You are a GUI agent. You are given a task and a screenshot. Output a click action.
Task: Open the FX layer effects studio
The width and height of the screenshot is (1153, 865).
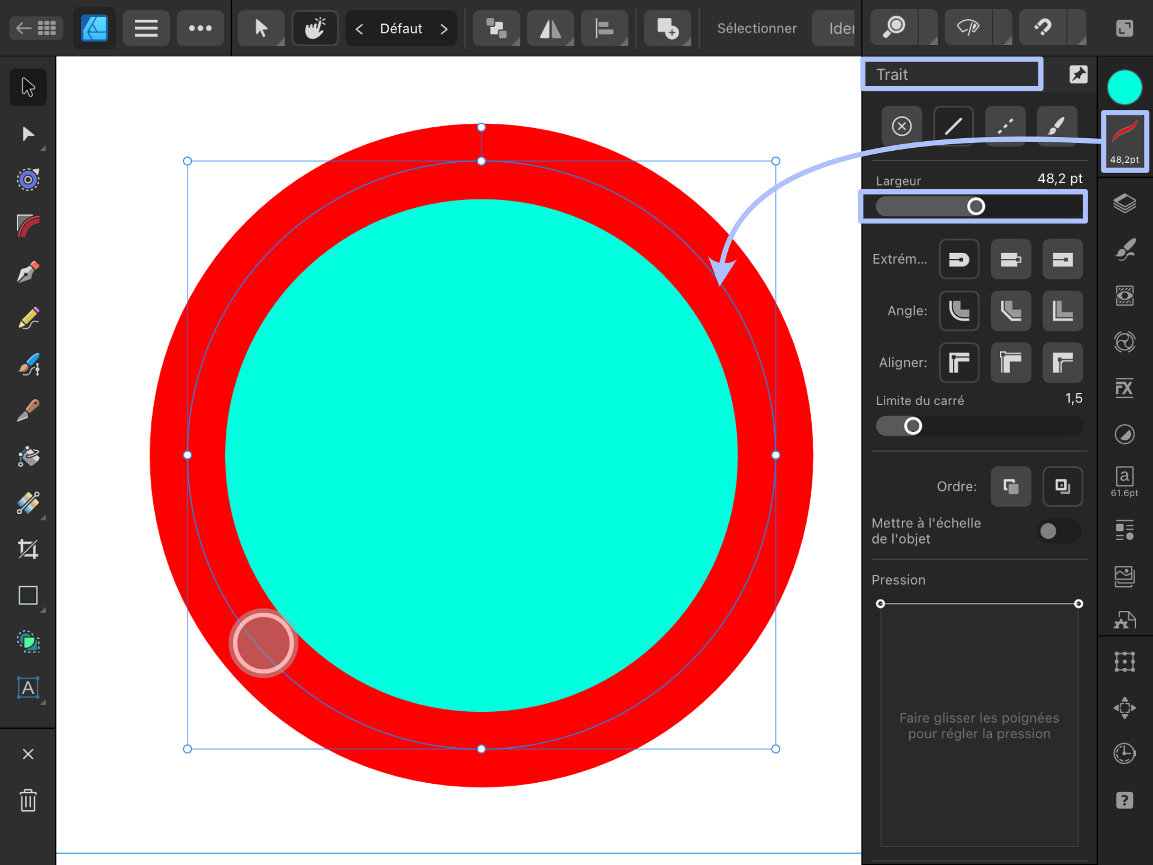(x=1124, y=388)
